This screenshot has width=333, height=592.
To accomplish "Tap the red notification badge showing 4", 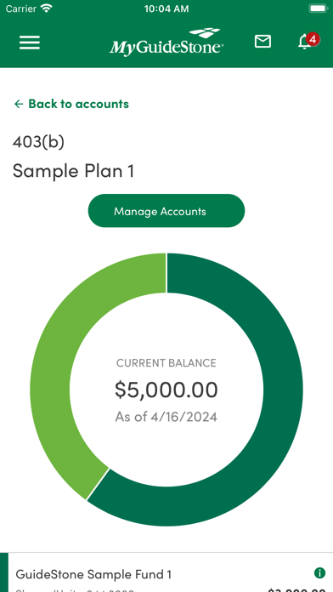I will 313,39.
